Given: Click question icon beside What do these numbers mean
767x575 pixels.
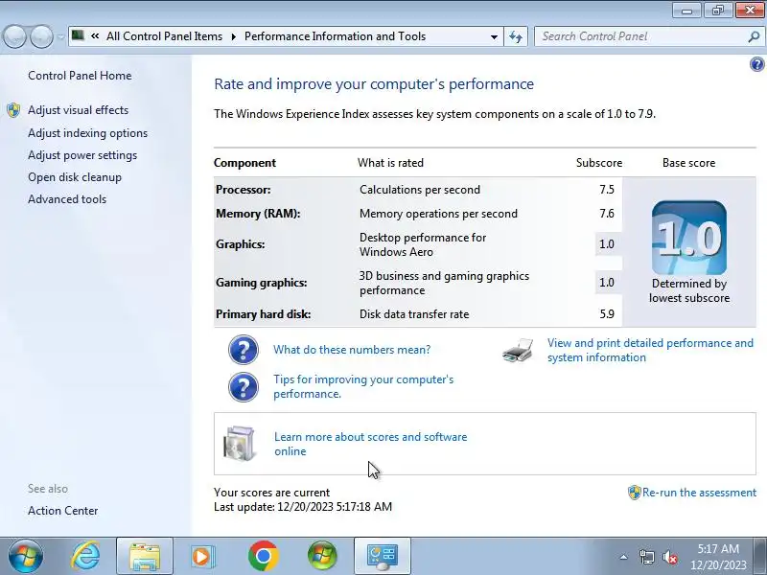Looking at the screenshot, I should 244,350.
